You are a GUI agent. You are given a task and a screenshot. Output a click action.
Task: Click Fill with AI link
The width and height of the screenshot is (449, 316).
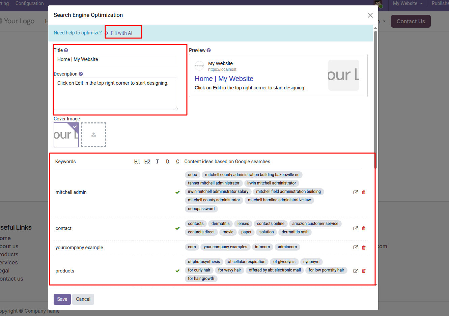point(121,33)
